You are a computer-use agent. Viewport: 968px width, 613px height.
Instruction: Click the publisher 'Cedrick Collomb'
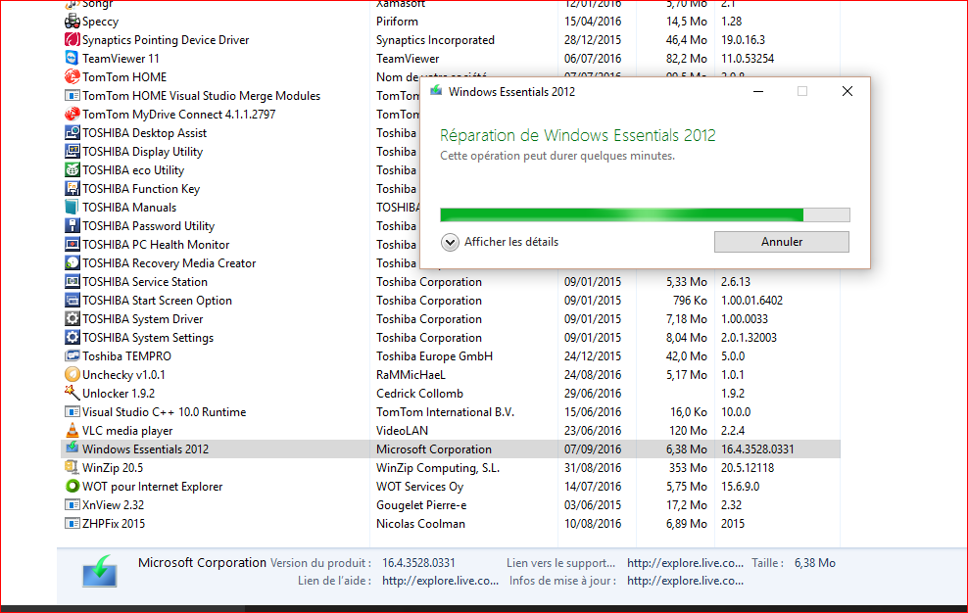pyautogui.click(x=419, y=394)
